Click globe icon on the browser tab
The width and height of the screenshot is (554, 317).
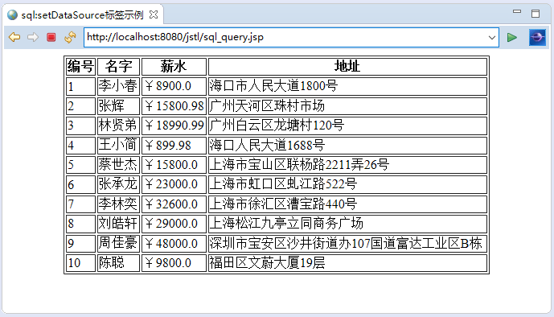point(12,14)
